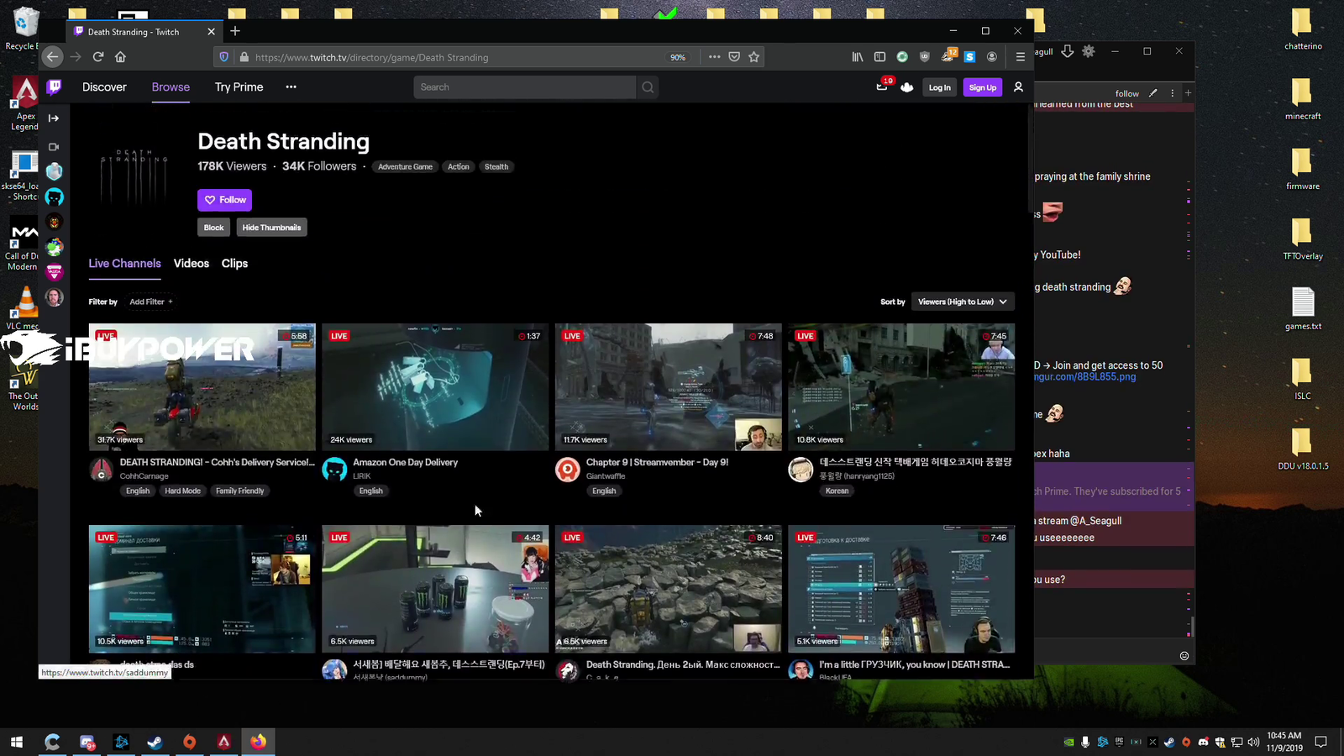Go to Firefox home page
This screenshot has height=756, width=1344.
coord(121,57)
